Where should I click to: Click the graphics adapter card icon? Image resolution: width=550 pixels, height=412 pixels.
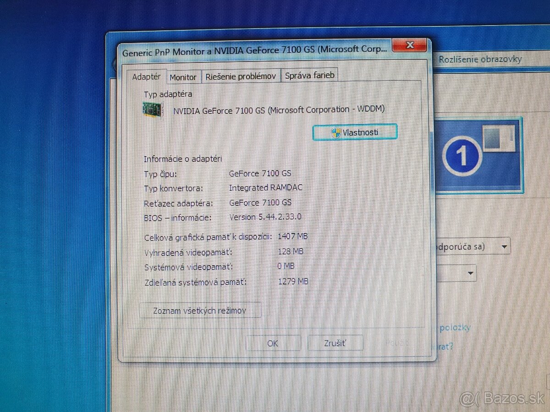tap(151, 110)
